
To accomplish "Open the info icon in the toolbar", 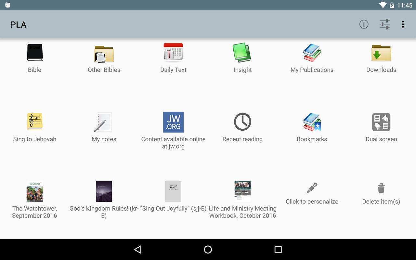I will point(364,24).
